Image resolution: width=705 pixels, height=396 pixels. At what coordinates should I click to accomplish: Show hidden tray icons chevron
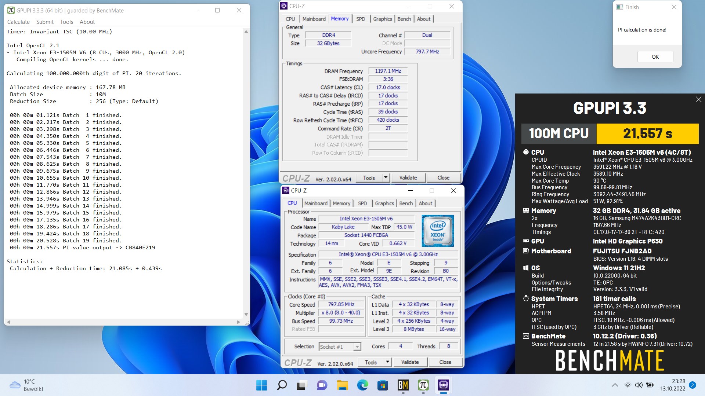615,385
